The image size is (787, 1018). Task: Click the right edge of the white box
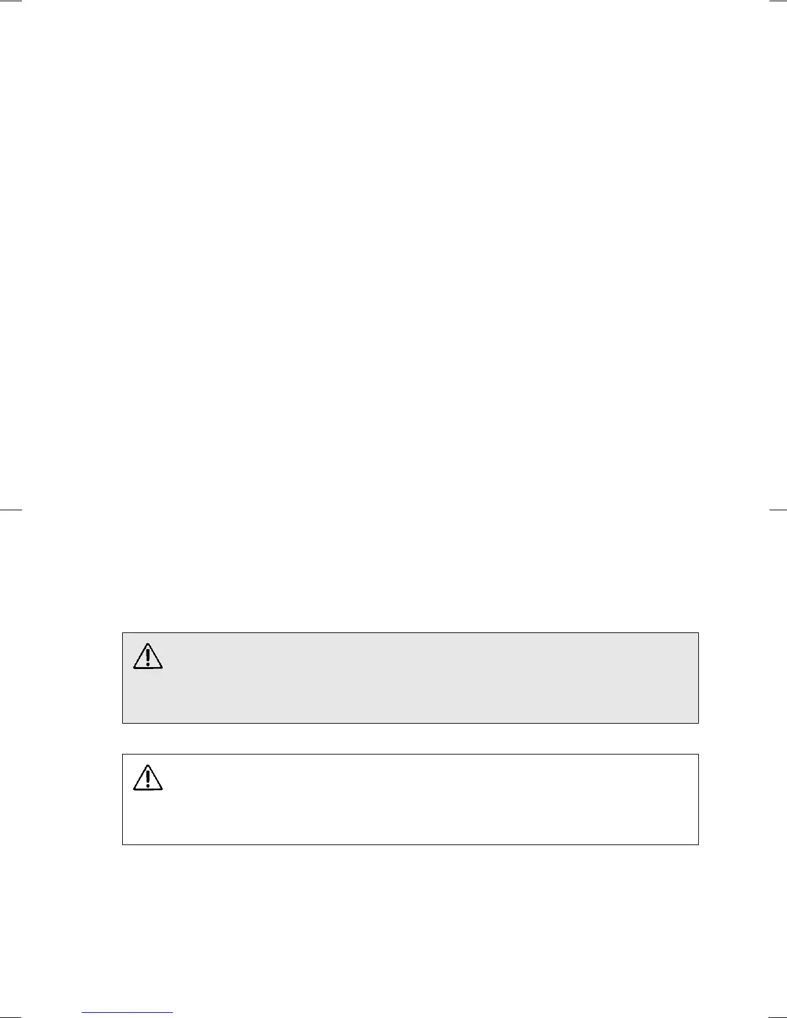click(x=698, y=799)
